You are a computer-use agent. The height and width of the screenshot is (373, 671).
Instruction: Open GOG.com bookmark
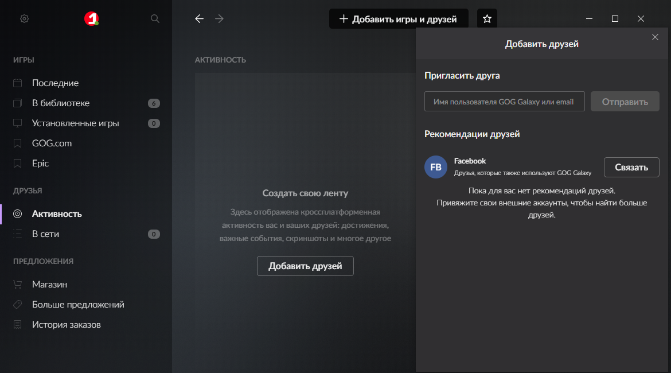52,143
